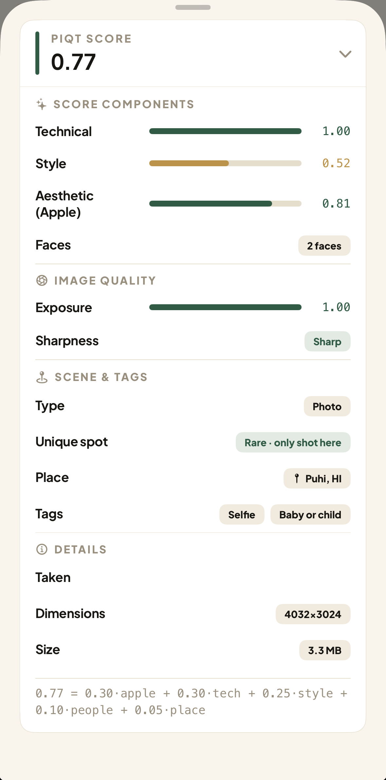This screenshot has width=386, height=780.
Task: Click the pin icon in Puhi, HI chip
Action: pyautogui.click(x=297, y=478)
